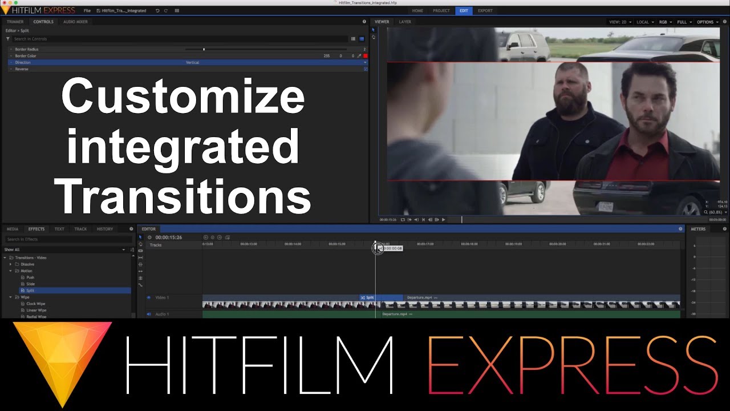Select the Push transition

30,277
